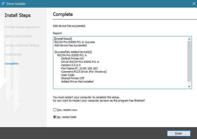Click the '[Install Result]' line in report
This screenshot has height=139, width=197.
pos(63,39)
